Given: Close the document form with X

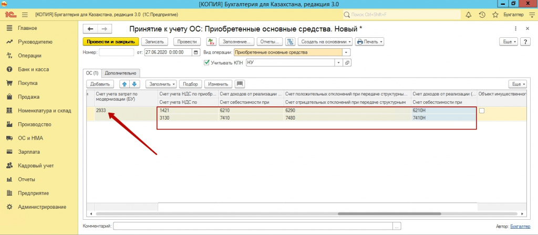Looking at the screenshot, I should tap(527, 29).
